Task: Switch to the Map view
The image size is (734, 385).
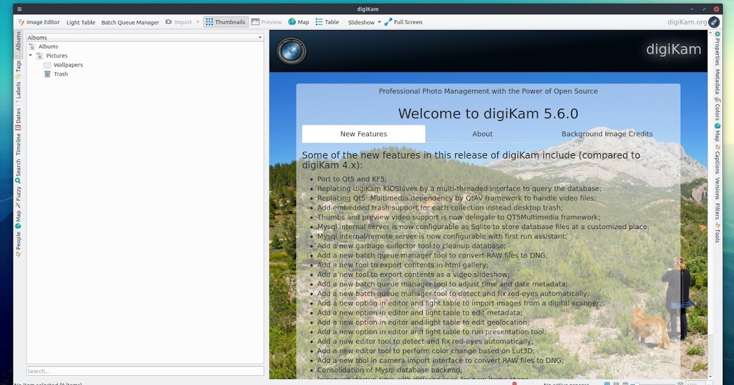Action: click(x=298, y=22)
